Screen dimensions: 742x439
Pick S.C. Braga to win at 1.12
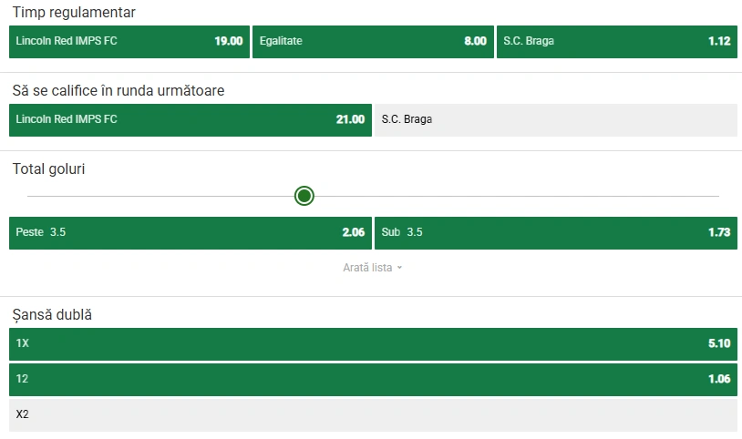616,42
